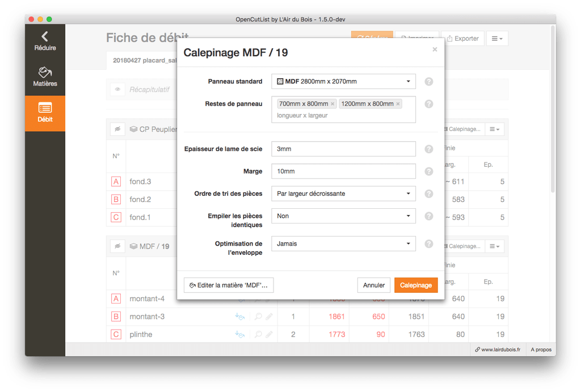Open the Matières tab
Screen dimensions: 581x392
click(45, 77)
